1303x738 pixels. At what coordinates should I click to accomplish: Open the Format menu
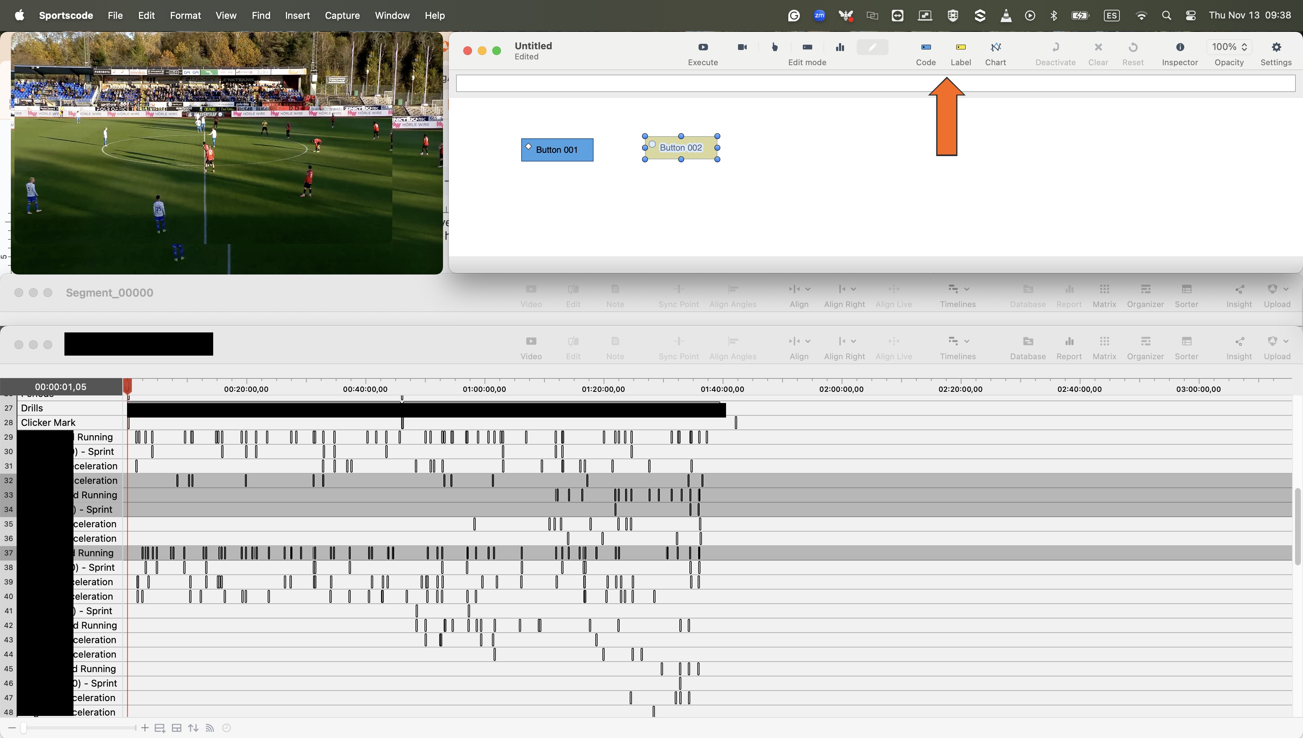[x=185, y=15]
